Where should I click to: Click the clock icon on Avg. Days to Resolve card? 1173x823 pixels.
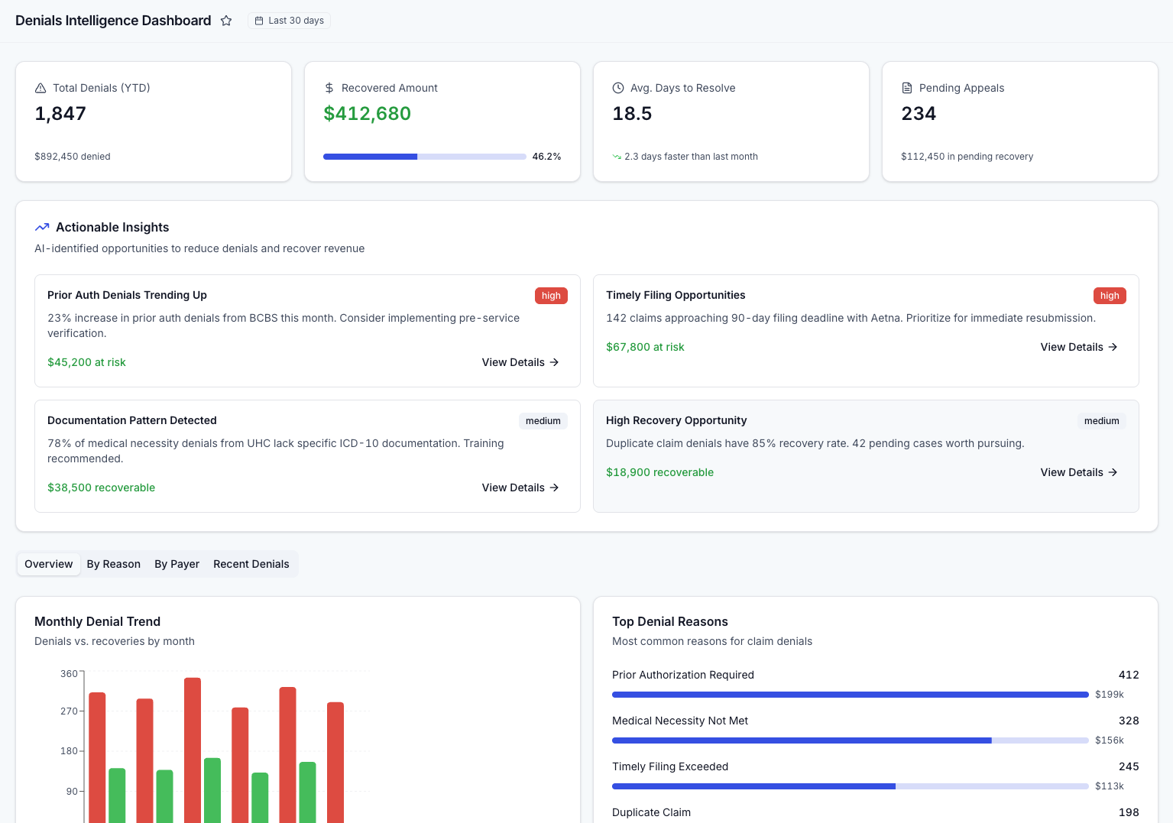pyautogui.click(x=617, y=88)
